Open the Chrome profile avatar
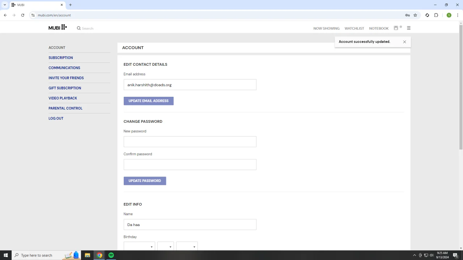Screen dimensions: 463x260 [x=449, y=15]
